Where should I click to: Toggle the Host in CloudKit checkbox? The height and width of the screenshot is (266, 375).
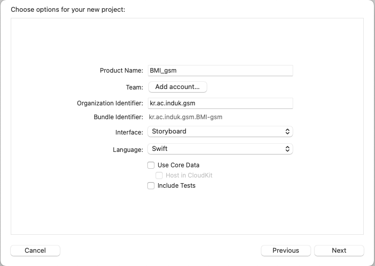159,175
